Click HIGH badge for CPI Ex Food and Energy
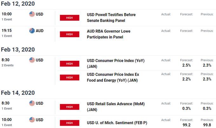The image size is (216, 128). 70,78
